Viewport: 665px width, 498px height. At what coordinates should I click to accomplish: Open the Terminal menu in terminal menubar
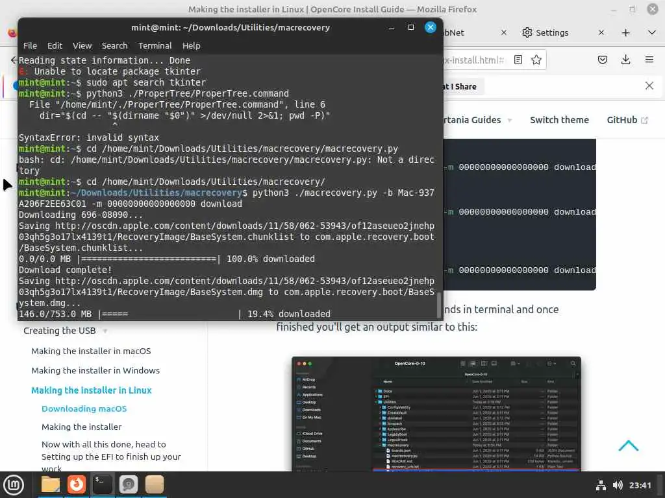tap(155, 46)
